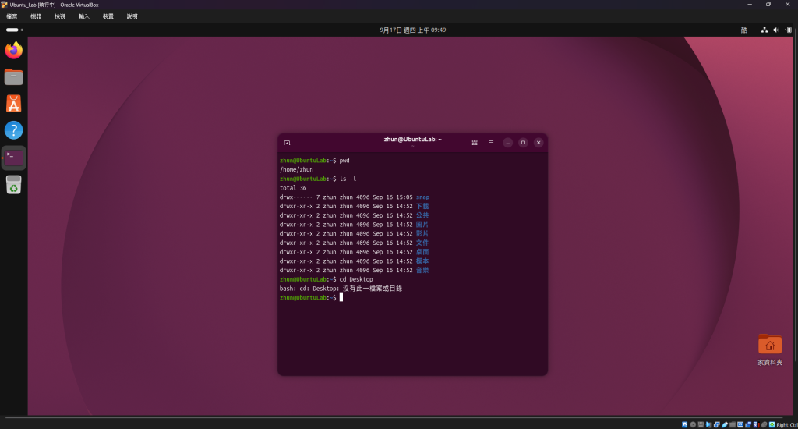The height and width of the screenshot is (429, 798).
Task: Open the terminal tab overview grid icon
Action: pos(475,143)
